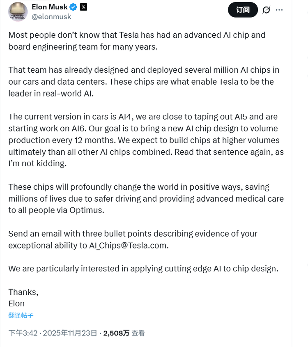Click the sentence about cutting edge AI
The height and width of the screenshot is (347, 308).
143,269
